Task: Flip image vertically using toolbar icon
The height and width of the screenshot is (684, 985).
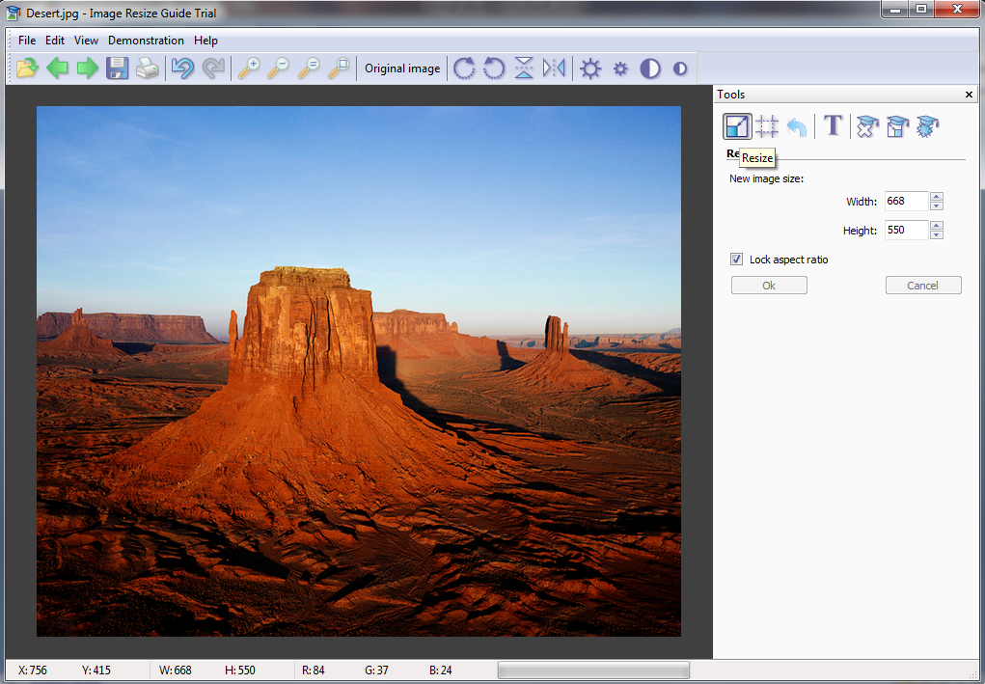Action: point(524,68)
